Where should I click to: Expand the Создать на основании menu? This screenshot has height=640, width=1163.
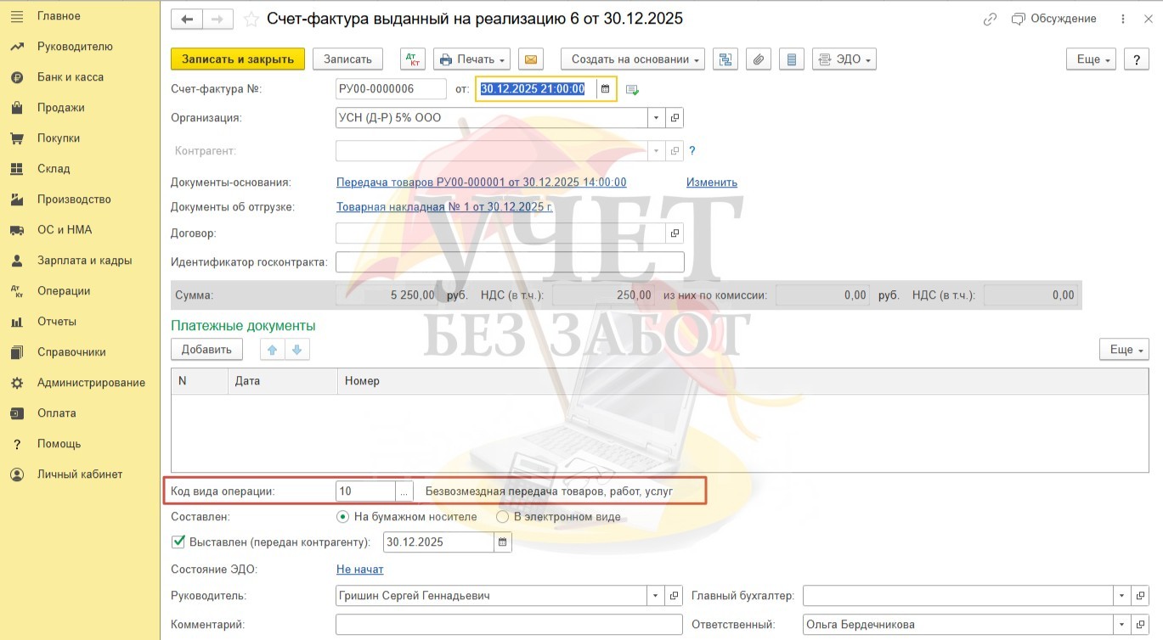[x=633, y=59]
